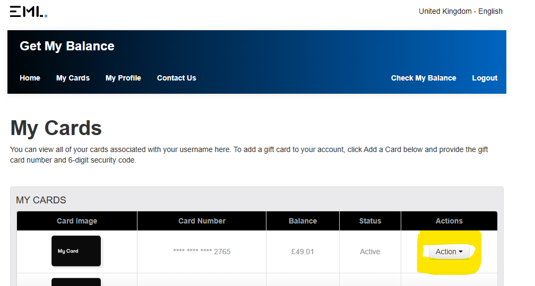535x286 pixels.
Task: Click the Status column header
Action: [370, 221]
